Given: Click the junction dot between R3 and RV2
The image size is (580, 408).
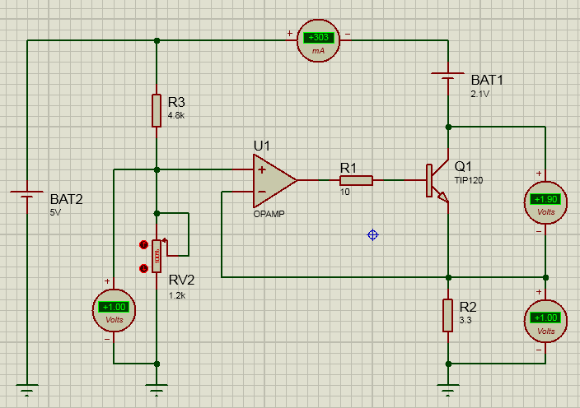Looking at the screenshot, I should (157, 169).
